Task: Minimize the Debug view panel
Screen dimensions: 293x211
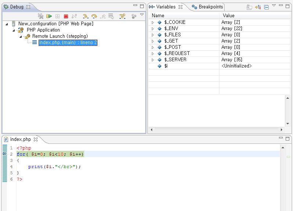Action: pos(135,6)
